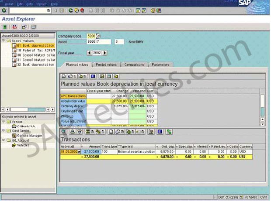Open the Goto menu

click(30, 4)
